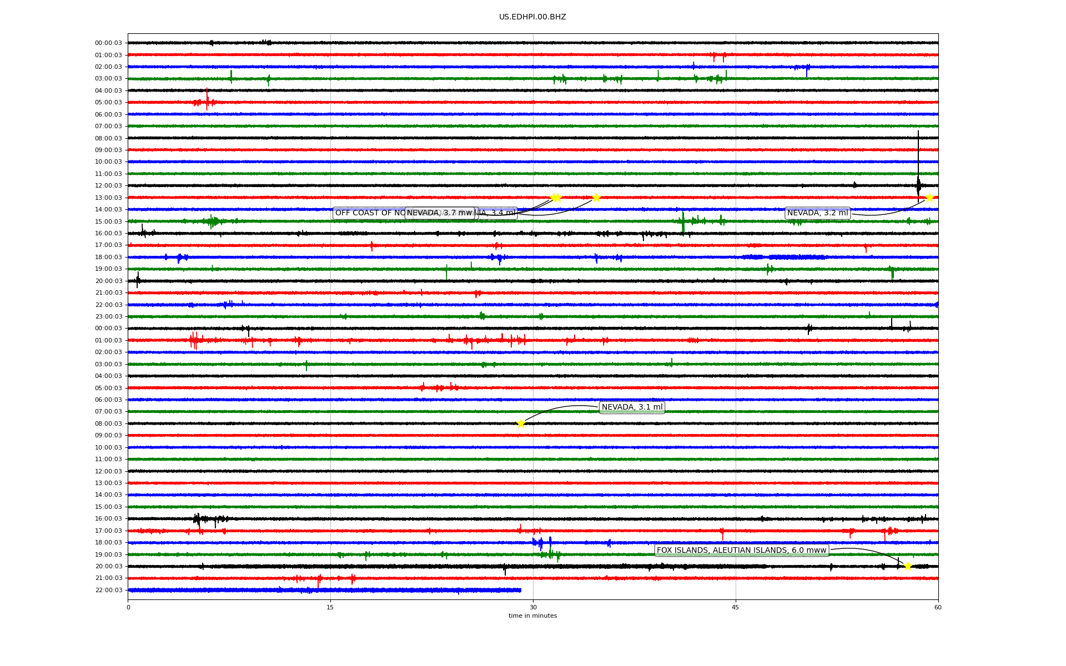
Task: Click the yellow star for Nevada 3.1 event
Action: coord(521,423)
